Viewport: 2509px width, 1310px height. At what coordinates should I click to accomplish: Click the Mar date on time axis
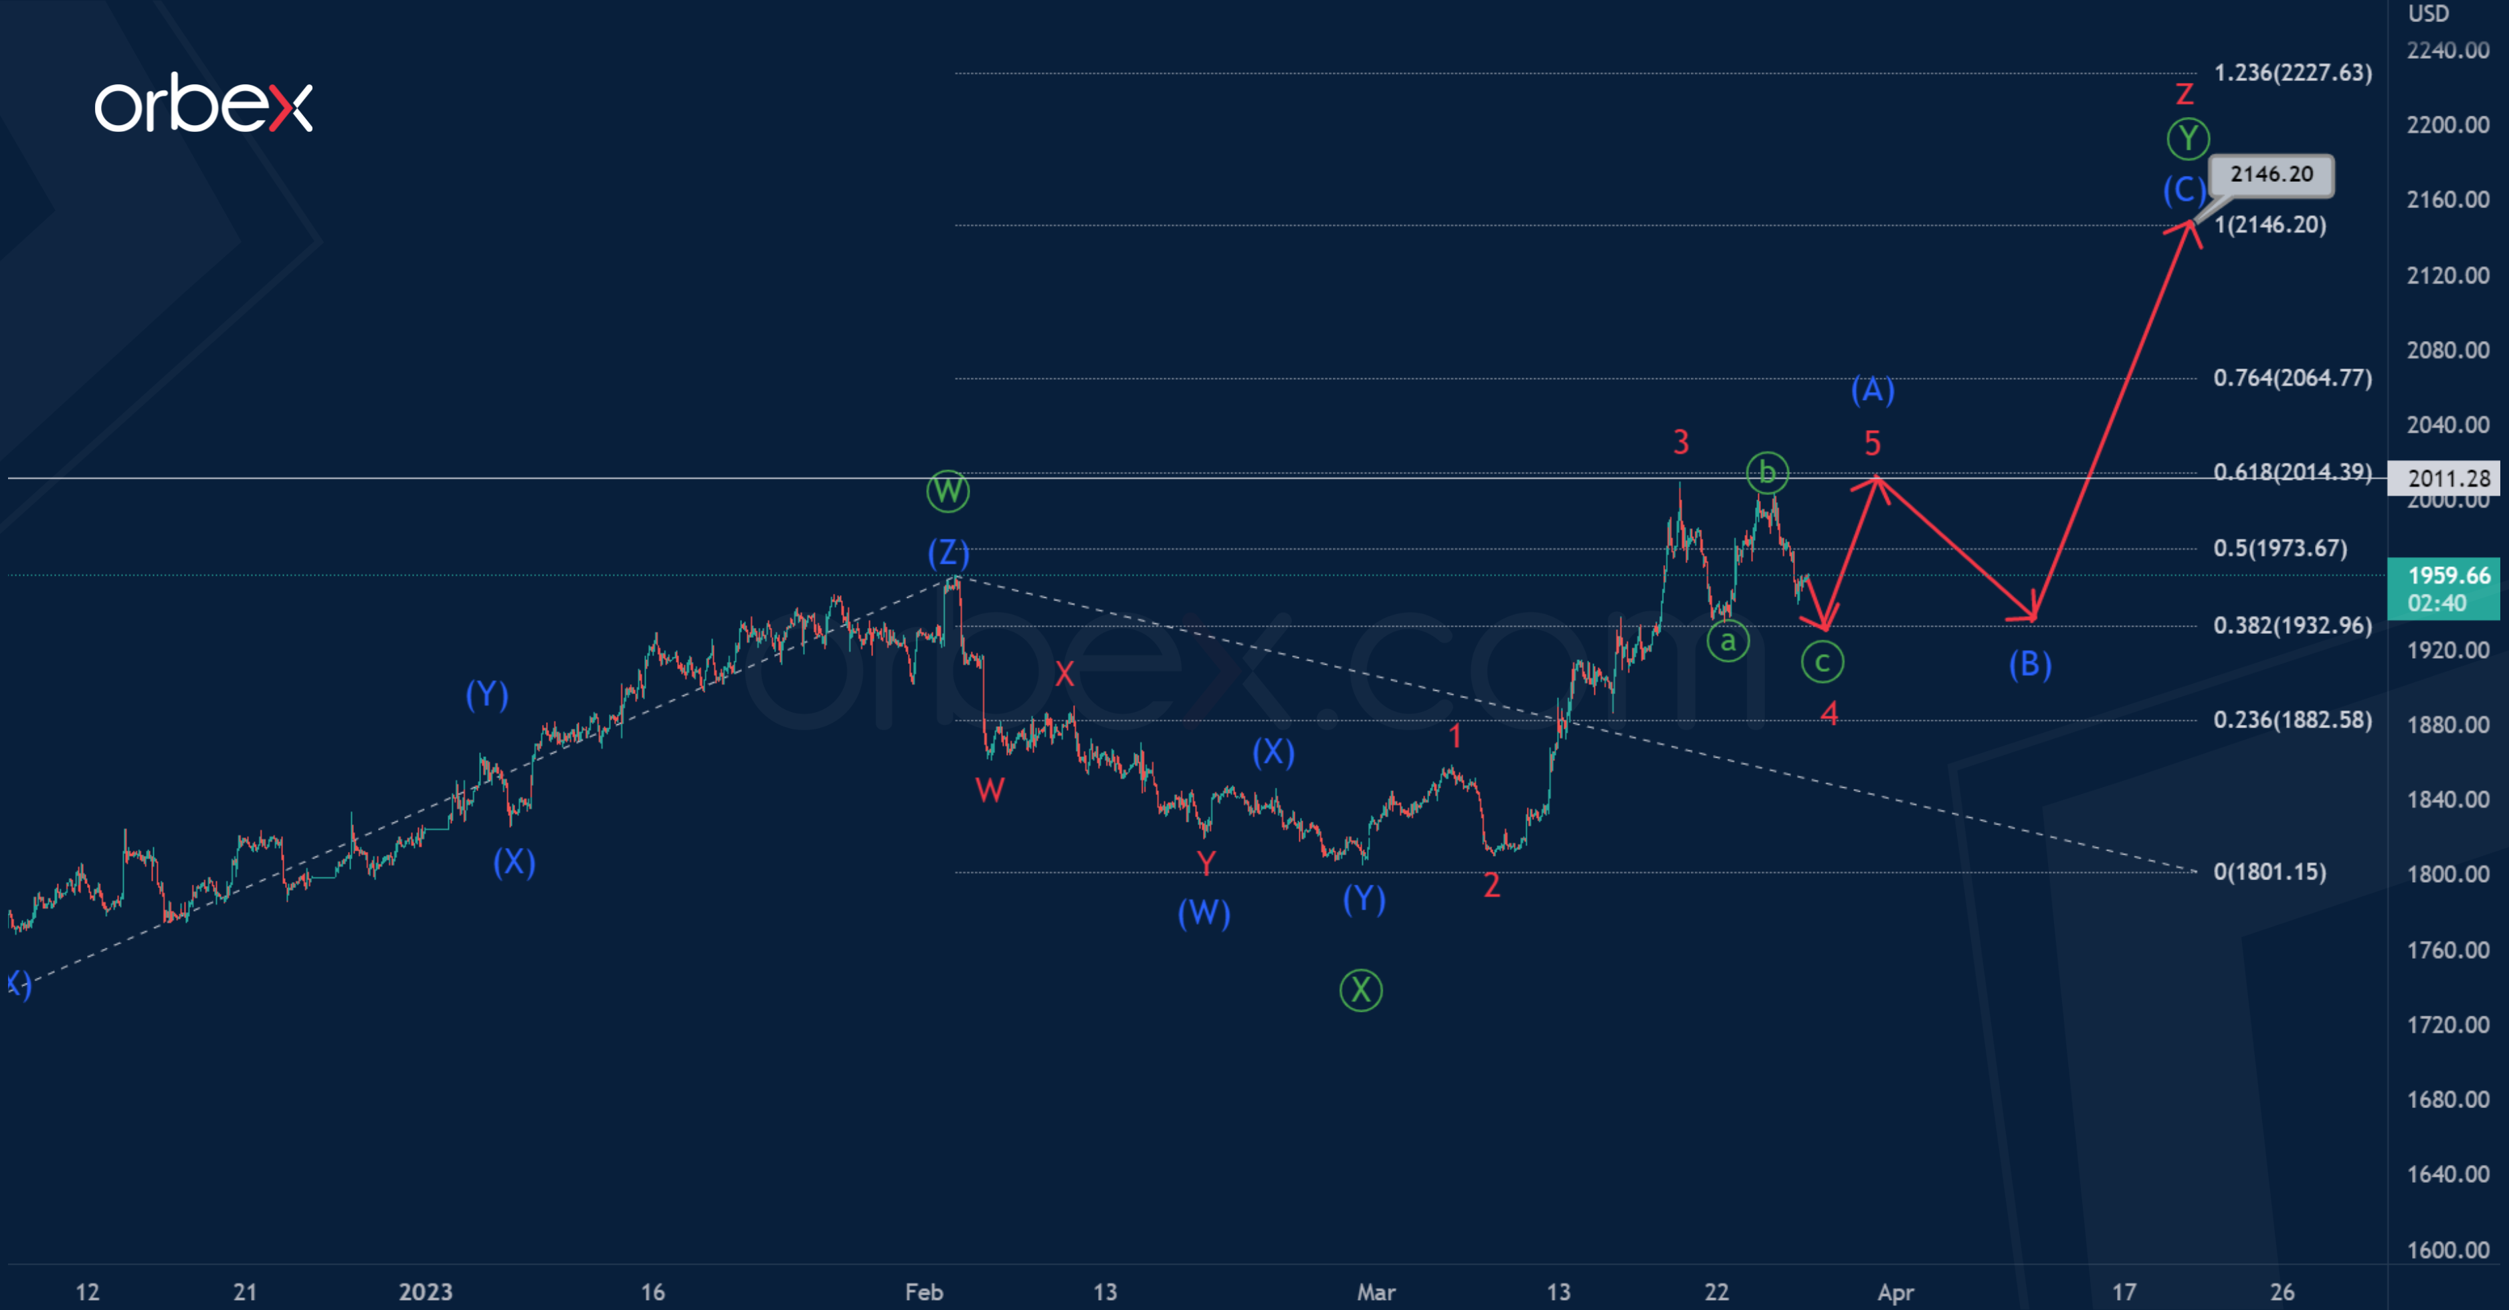click(1376, 1291)
